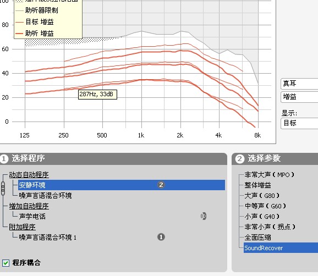
Task: Click the number 1 badge on 噪声言语混合环境 1
Action: click(161, 237)
